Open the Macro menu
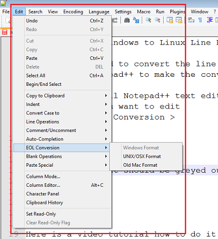The height and width of the screenshot is (239, 218). click(143, 12)
